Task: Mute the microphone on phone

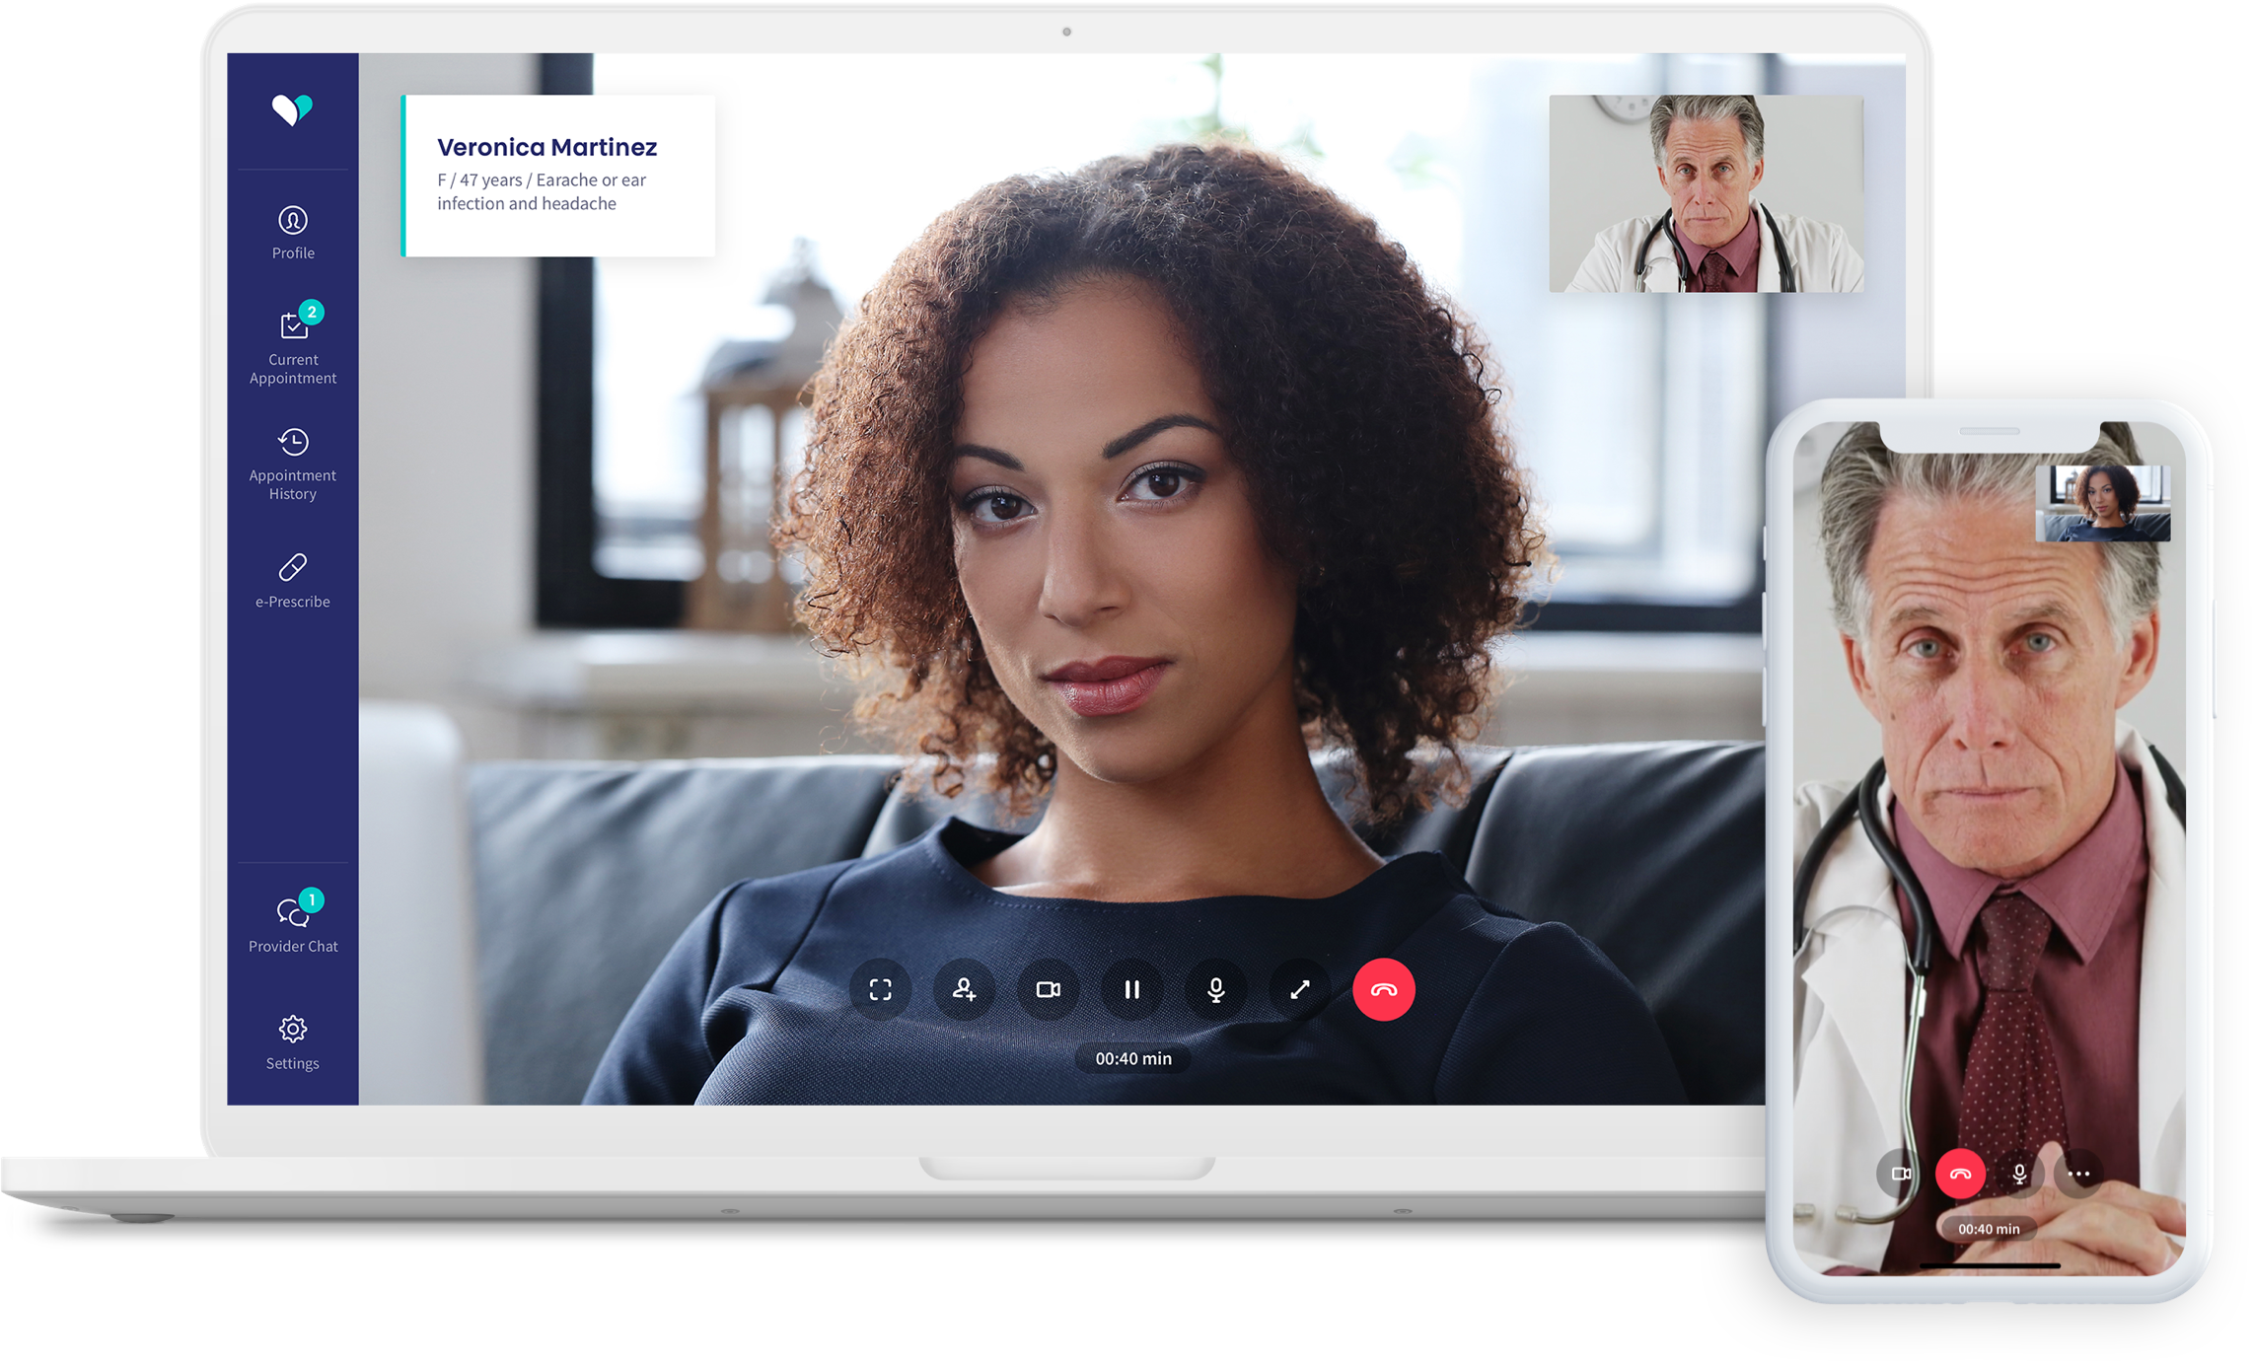Action: click(2019, 1174)
